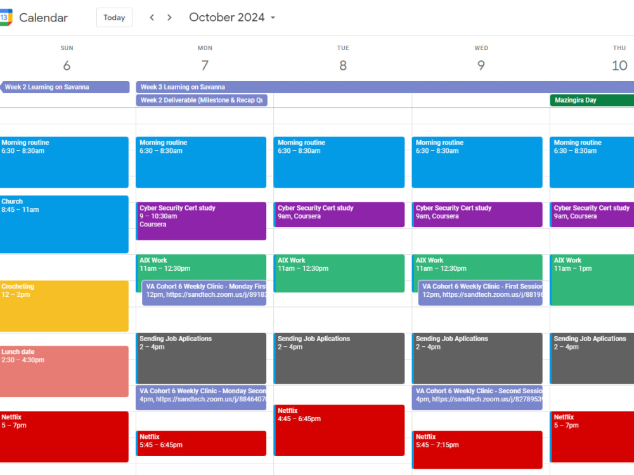Viewport: 634px width, 475px height.
Task: Go to previous week arrow
Action: point(152,17)
